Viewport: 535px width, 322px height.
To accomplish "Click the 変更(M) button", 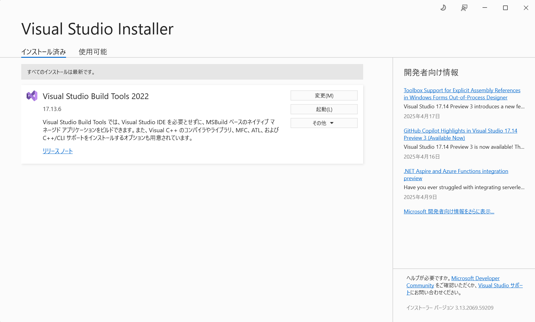I will (x=324, y=95).
